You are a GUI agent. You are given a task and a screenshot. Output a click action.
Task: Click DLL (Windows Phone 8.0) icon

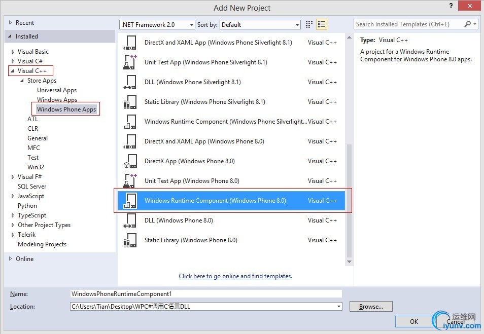point(130,220)
